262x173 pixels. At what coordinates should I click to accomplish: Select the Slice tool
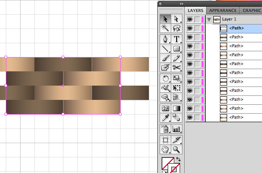176,140
